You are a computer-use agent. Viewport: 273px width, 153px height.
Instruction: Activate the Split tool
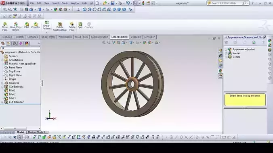point(80,25)
